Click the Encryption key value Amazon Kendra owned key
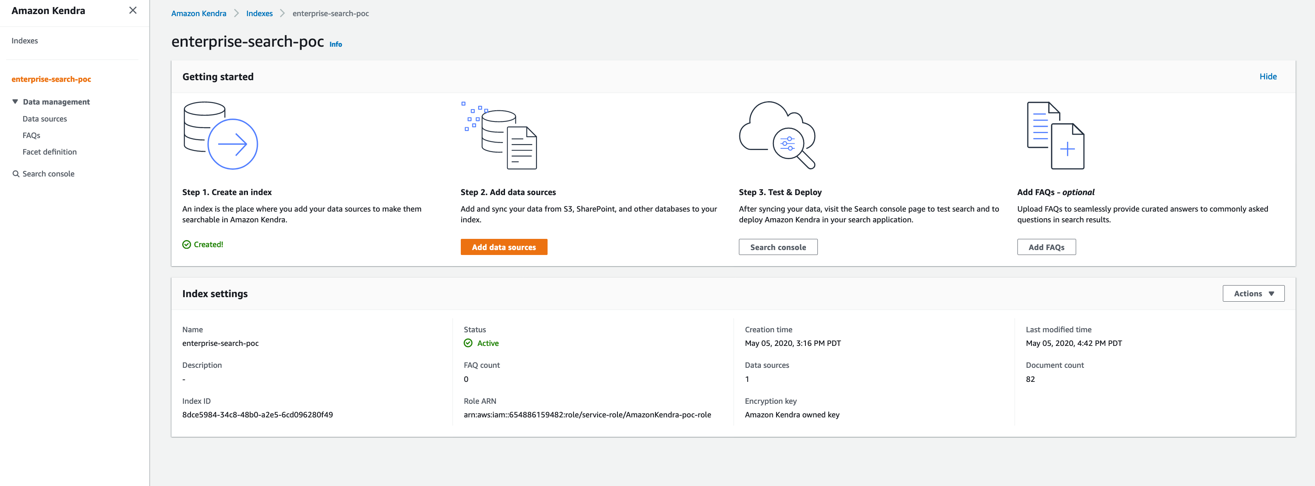This screenshot has width=1315, height=486. pyautogui.click(x=792, y=415)
